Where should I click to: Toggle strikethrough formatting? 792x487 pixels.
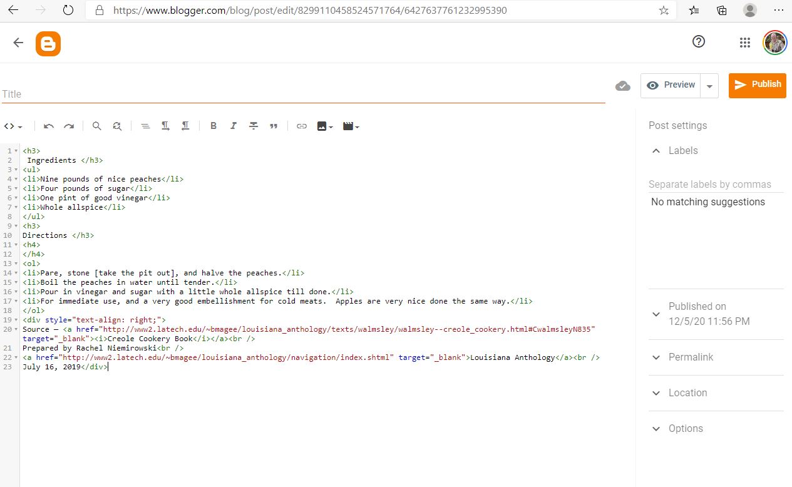254,126
